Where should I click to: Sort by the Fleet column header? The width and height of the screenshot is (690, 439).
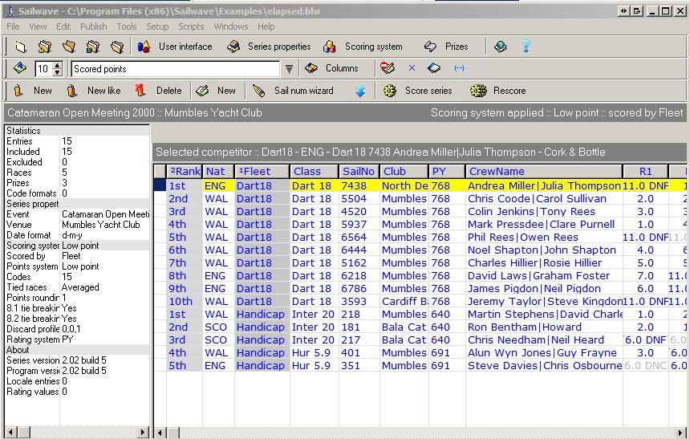point(262,171)
